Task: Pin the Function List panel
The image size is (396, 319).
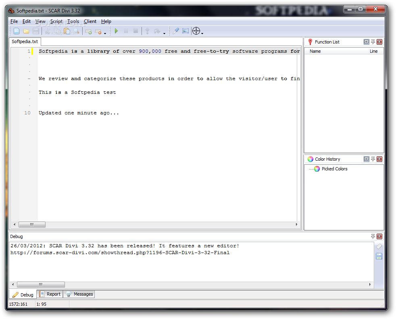Action: [373, 42]
